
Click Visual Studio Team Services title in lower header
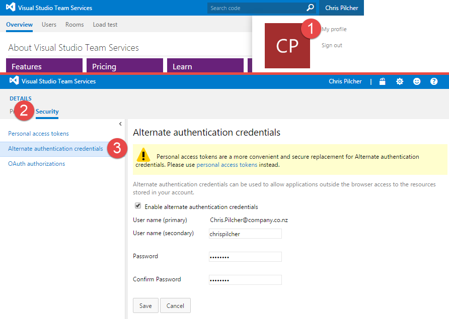[59, 81]
